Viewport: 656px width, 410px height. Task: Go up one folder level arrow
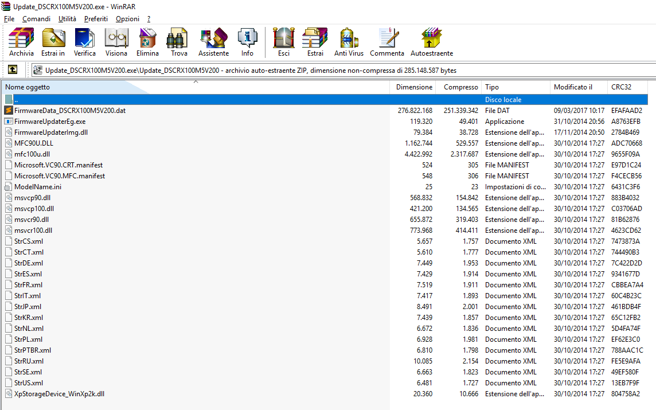[12, 70]
